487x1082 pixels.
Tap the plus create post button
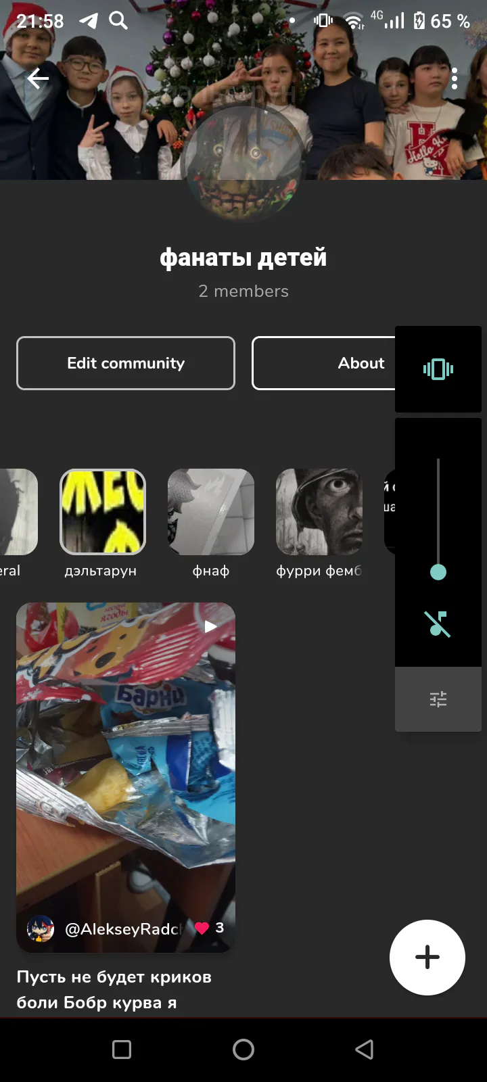[427, 958]
